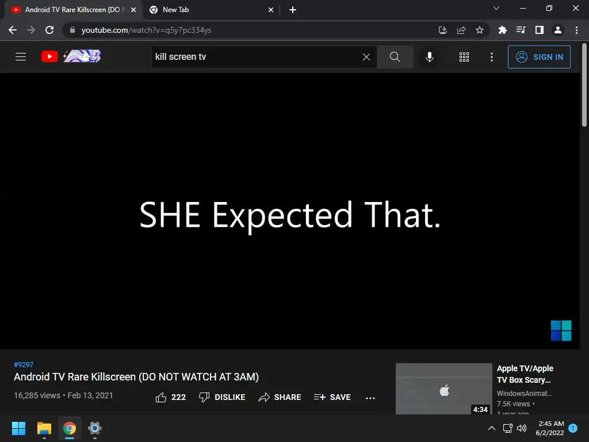Image resolution: width=589 pixels, height=442 pixels.
Task: Open the YouTube apps grid
Action: coord(464,57)
